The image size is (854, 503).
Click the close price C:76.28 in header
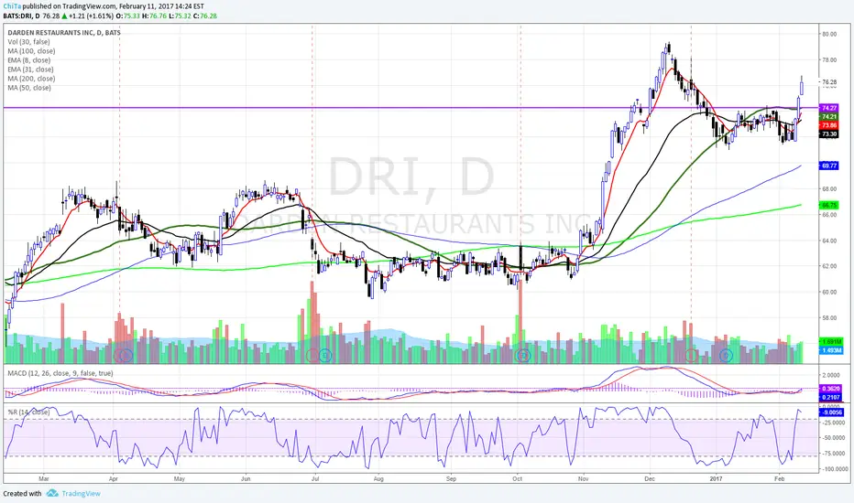pos(204,16)
